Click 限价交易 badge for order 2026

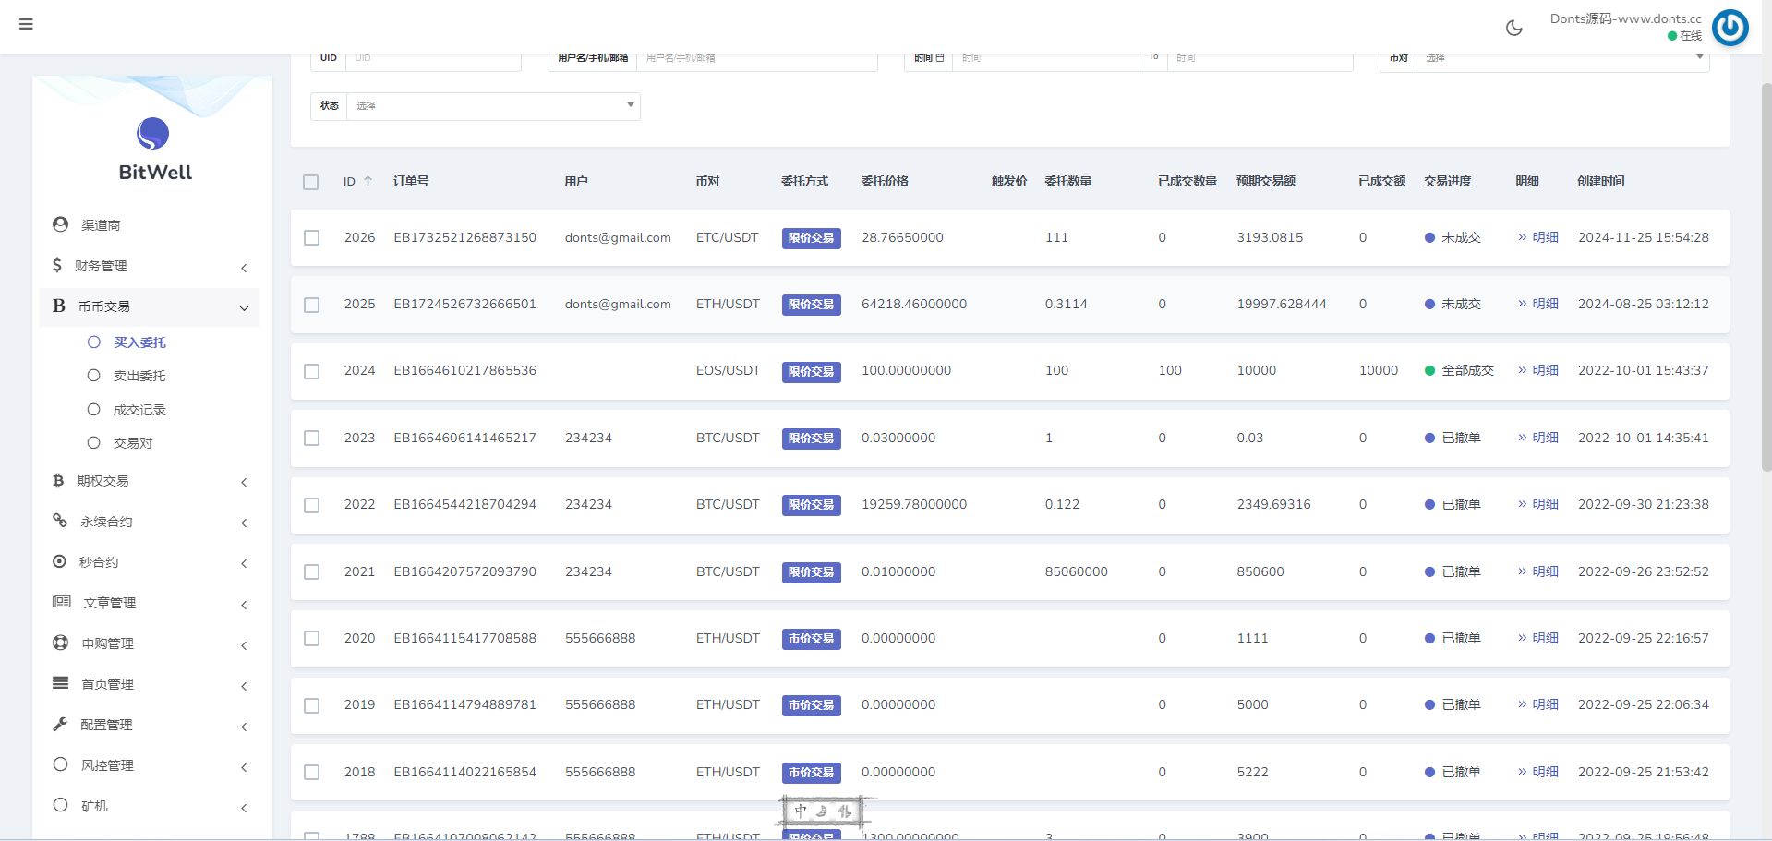point(811,238)
